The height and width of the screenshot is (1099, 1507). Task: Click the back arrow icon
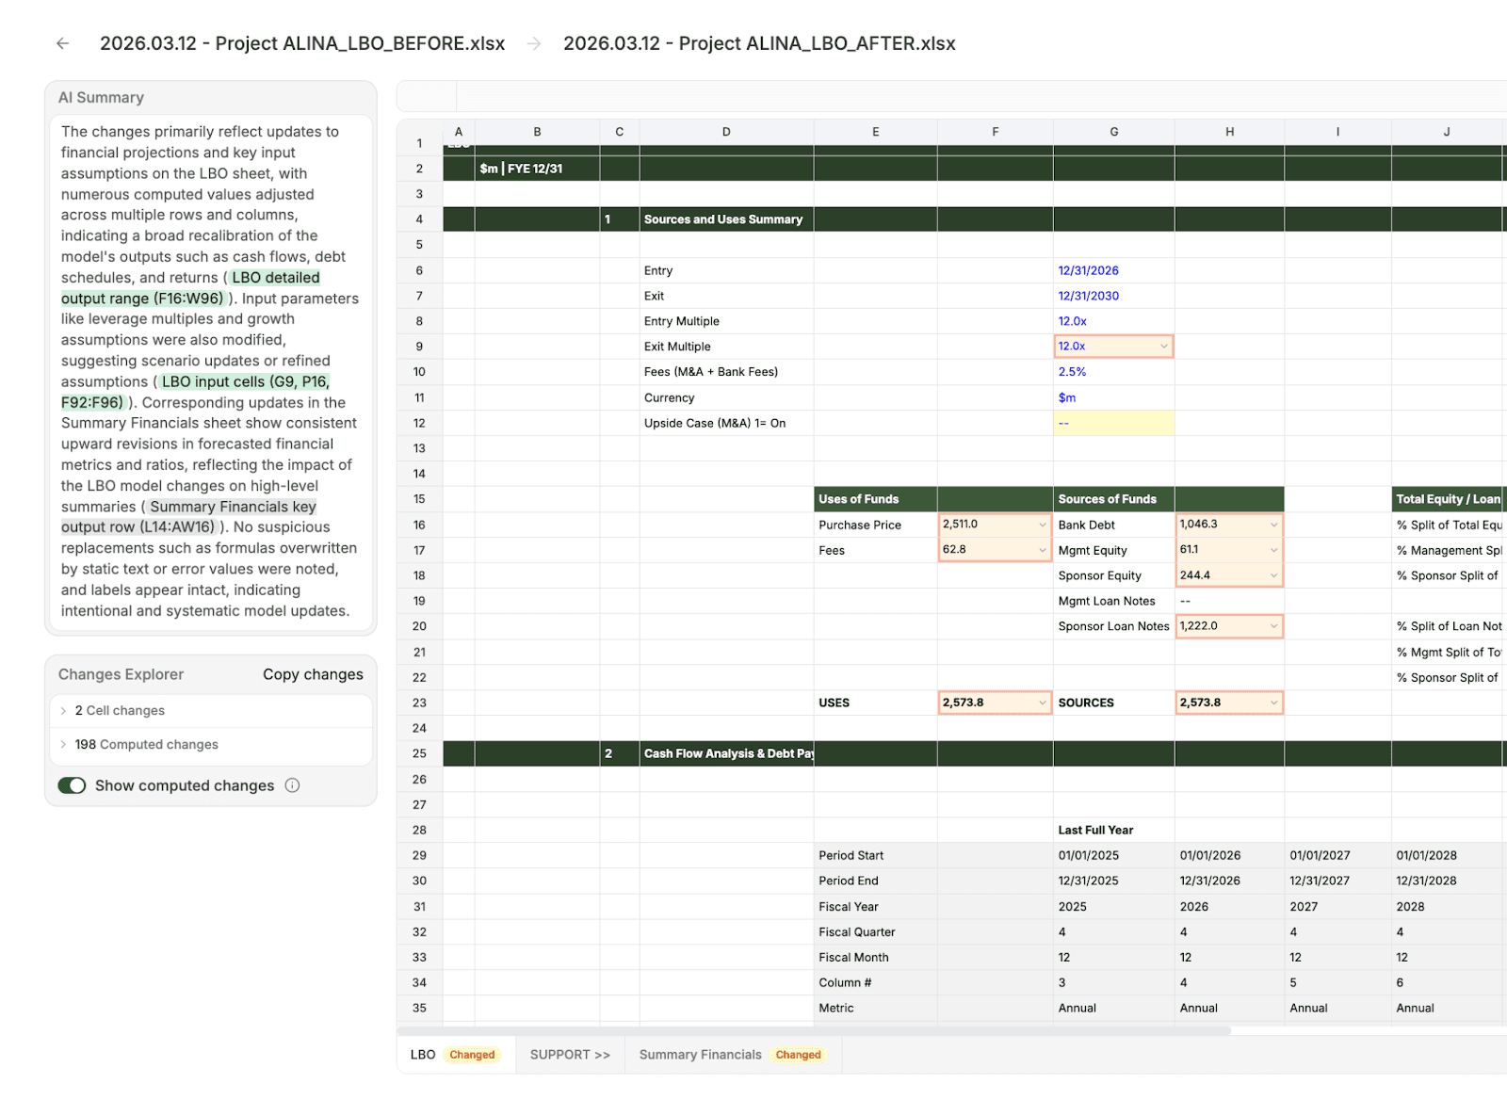tap(63, 43)
